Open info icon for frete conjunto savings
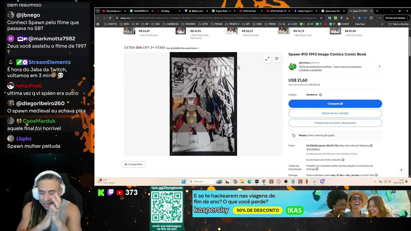 pyautogui.click(x=343, y=160)
